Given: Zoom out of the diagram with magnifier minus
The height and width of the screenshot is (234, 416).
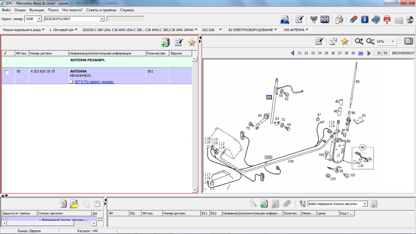Looking at the screenshot, I should click(x=370, y=41).
